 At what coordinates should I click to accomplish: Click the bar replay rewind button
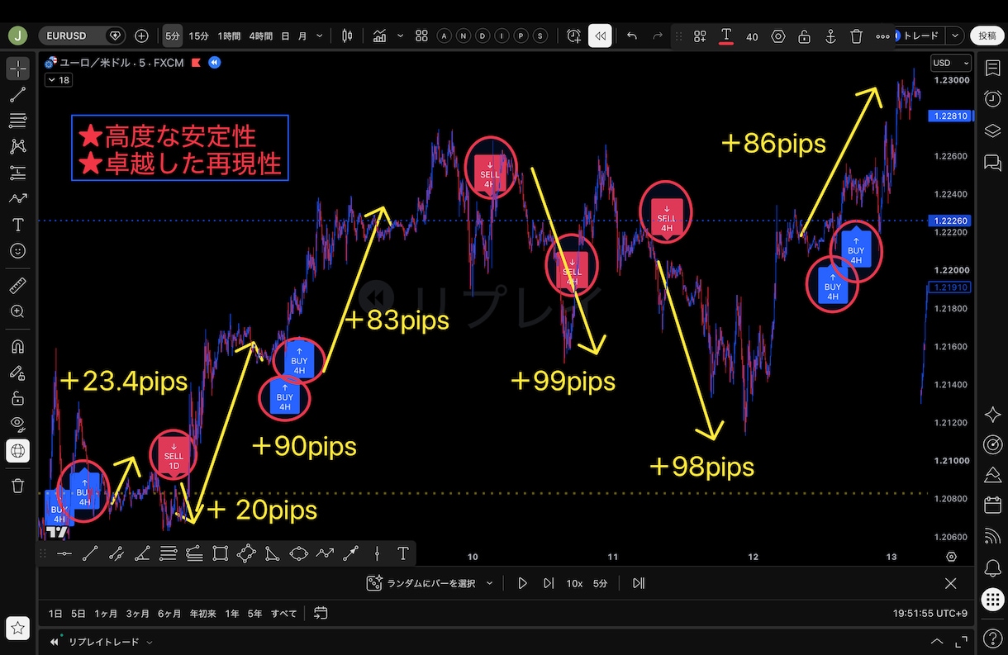pos(600,36)
